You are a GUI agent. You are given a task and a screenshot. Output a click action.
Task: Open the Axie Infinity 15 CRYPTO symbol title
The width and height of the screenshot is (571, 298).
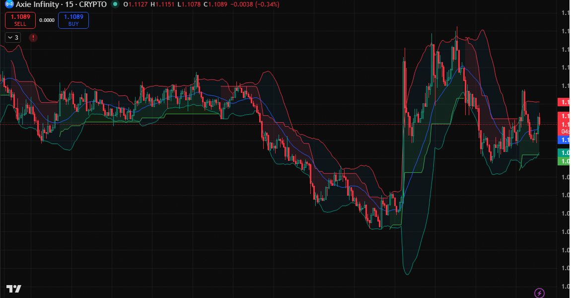click(x=61, y=4)
